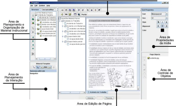
Task: Insert audio with the speaker icon
Action: (x=62, y=15)
